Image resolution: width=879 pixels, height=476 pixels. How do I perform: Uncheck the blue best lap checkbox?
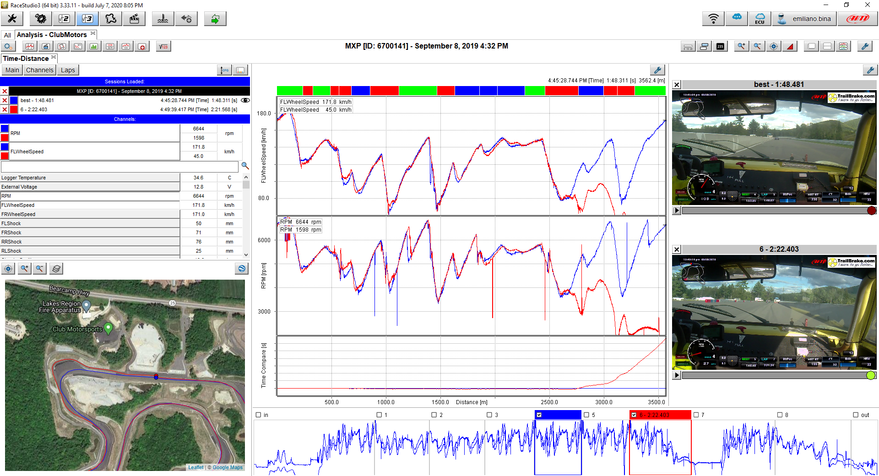pyautogui.click(x=539, y=415)
